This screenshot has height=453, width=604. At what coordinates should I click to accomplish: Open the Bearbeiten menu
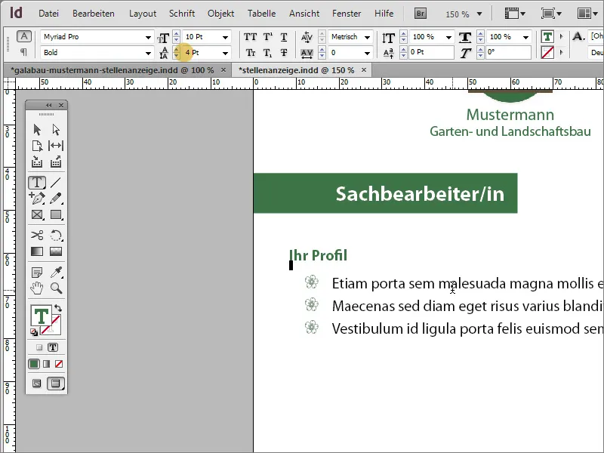[x=94, y=14]
